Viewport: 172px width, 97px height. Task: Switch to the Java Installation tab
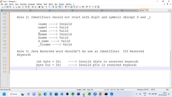pos(60,11)
